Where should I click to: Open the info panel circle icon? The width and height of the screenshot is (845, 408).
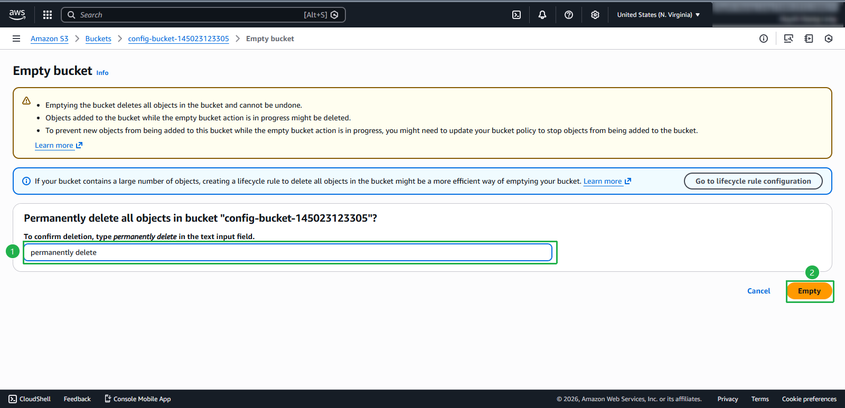pos(764,39)
